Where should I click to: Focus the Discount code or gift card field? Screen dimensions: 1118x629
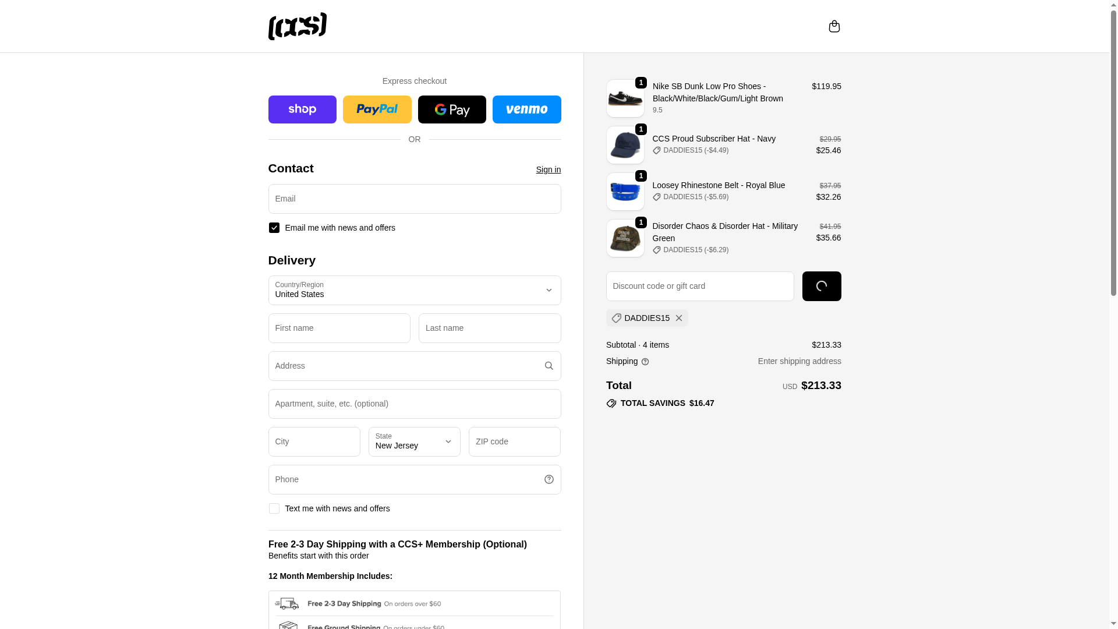click(700, 286)
